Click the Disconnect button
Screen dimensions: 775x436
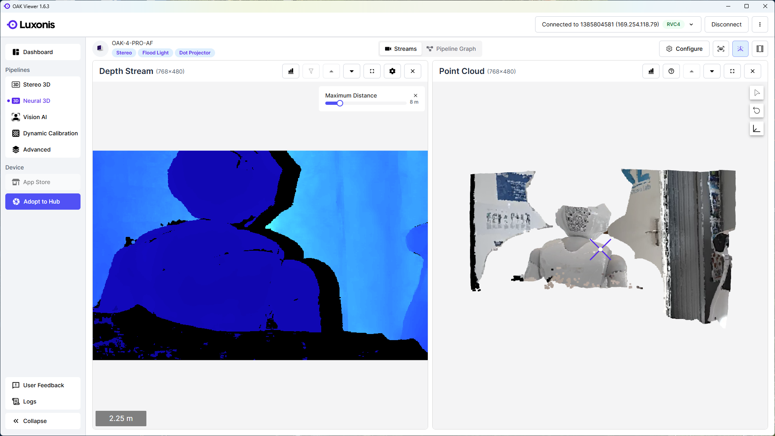(726, 24)
